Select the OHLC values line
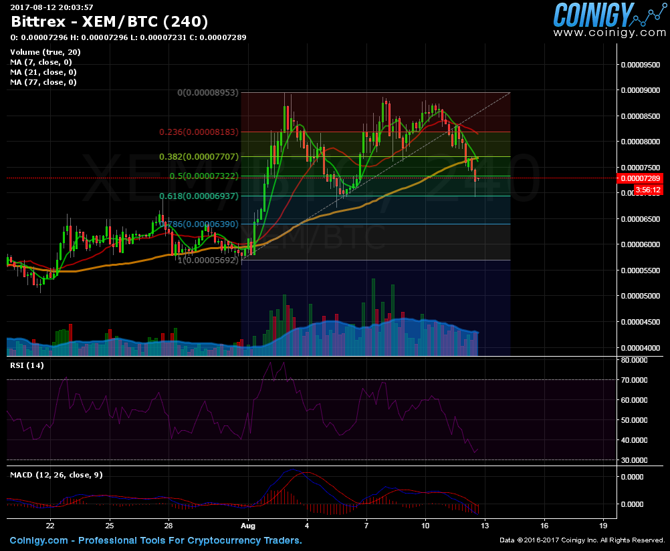This screenshot has height=551, width=670. (x=128, y=37)
